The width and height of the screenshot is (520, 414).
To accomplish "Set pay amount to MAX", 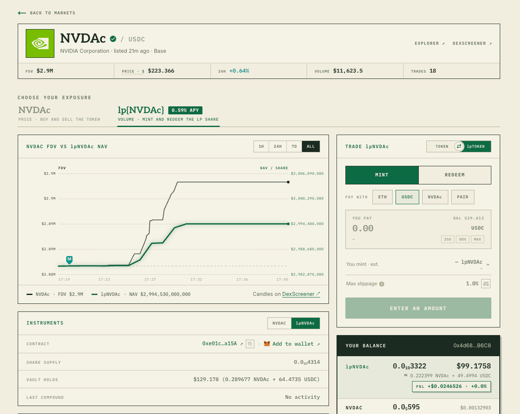I will (477, 239).
